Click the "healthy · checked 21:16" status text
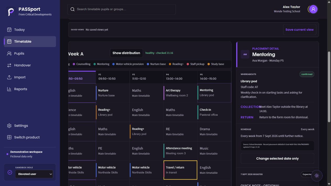 [x=159, y=53]
